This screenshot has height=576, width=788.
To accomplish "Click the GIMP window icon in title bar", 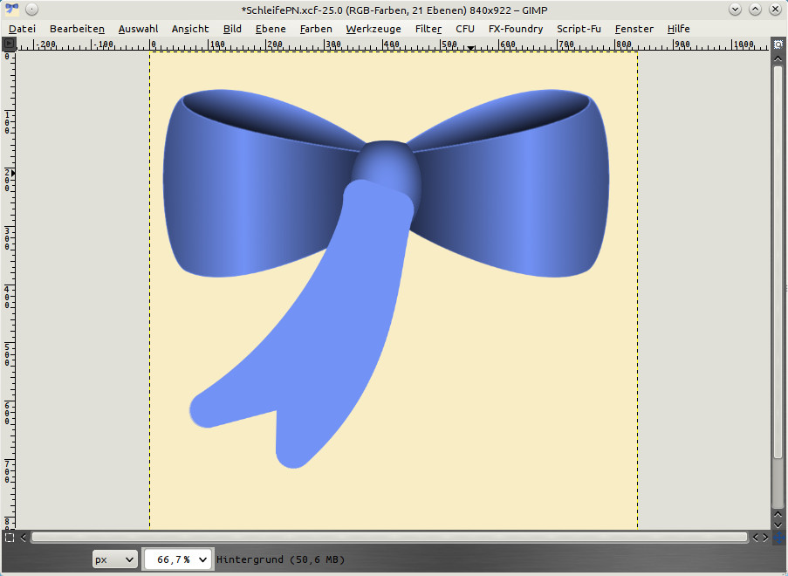I will 11,10.
